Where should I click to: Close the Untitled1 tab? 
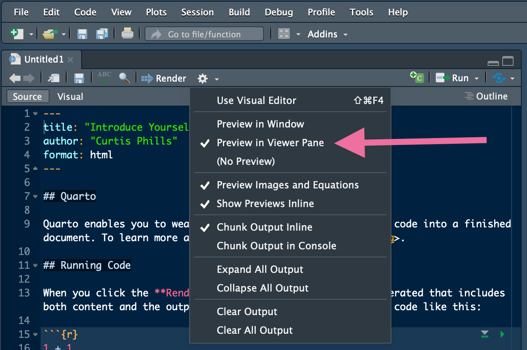point(70,60)
